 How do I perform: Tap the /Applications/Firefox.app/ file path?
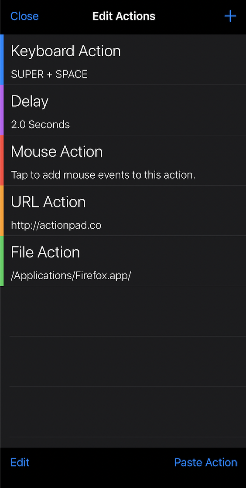(x=71, y=276)
